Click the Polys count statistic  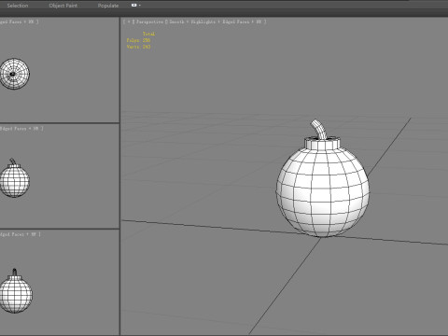pyautogui.click(x=138, y=40)
